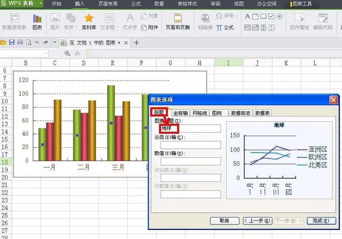The image size is (342, 239).
Task: Open a file with folder icon
Action: [x=3, y=42]
